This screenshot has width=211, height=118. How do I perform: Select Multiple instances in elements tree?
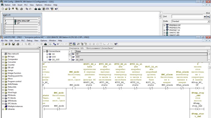coord(15,106)
